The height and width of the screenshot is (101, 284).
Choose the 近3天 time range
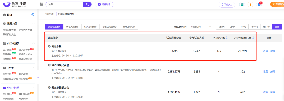click(221, 27)
